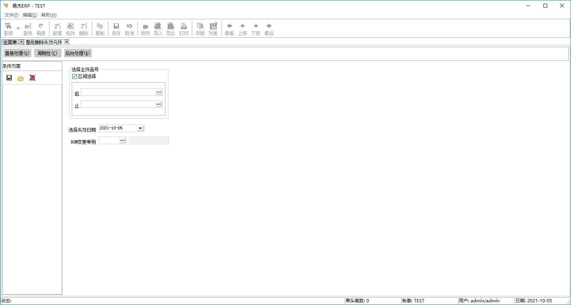Close the 整批删除失效元件 tab
Image resolution: width=571 pixels, height=305 pixels.
click(67, 42)
